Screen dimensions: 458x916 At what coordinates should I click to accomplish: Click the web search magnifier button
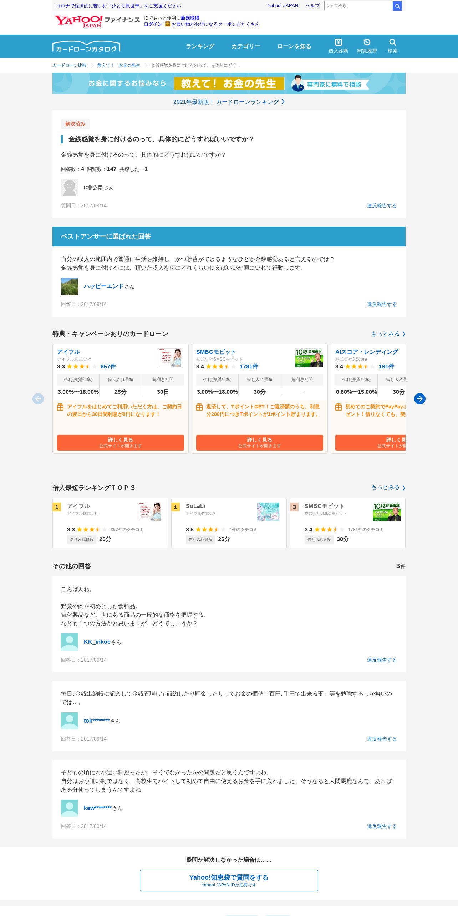pyautogui.click(x=397, y=6)
